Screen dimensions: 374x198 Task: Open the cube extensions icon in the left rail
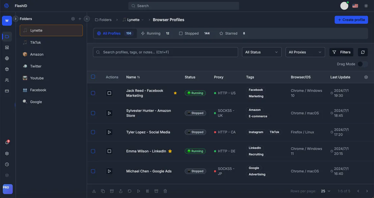(x=7, y=69)
